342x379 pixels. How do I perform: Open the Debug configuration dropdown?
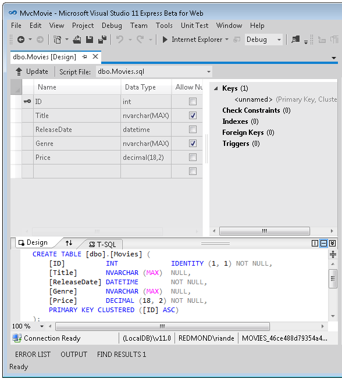click(279, 40)
